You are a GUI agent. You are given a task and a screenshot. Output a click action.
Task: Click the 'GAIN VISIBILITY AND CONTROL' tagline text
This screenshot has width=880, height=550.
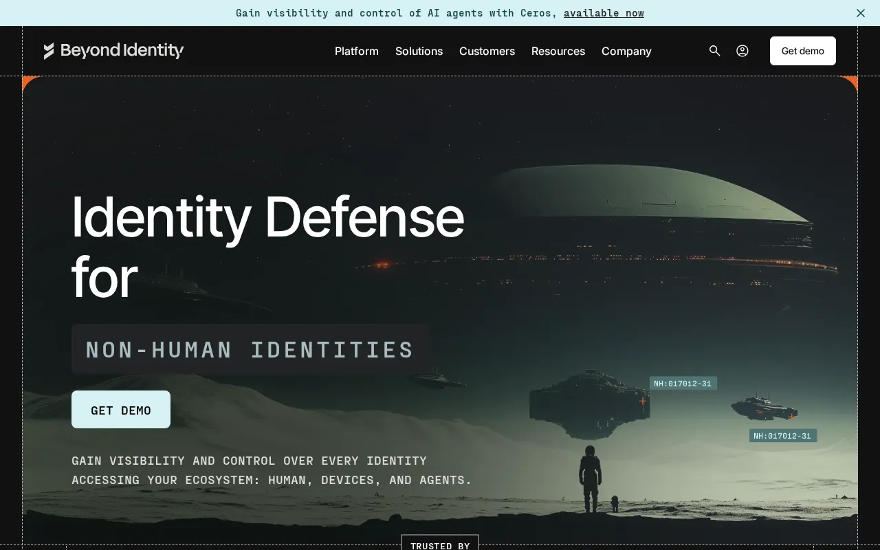pos(272,470)
